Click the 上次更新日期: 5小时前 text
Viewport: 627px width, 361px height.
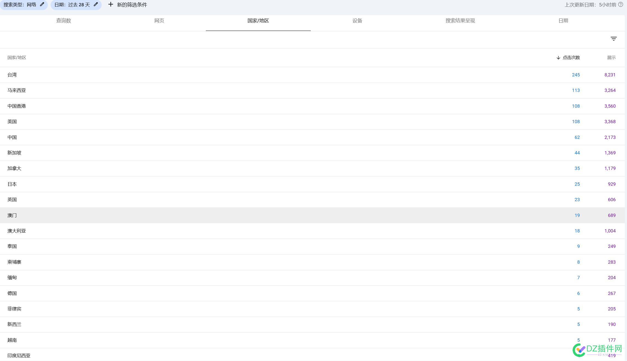tap(590, 5)
